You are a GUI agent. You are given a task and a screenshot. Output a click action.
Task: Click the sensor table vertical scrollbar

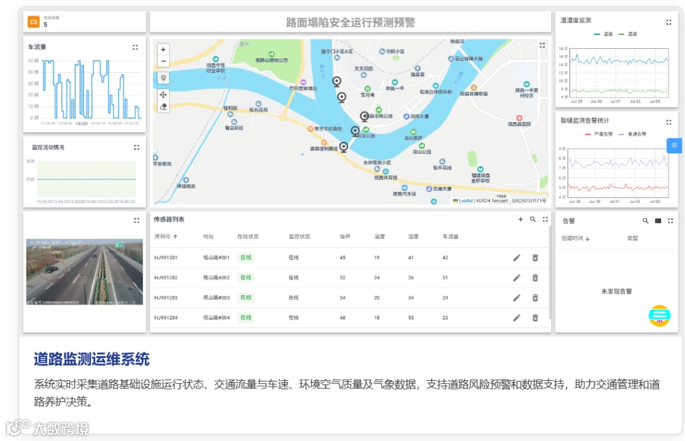549,273
